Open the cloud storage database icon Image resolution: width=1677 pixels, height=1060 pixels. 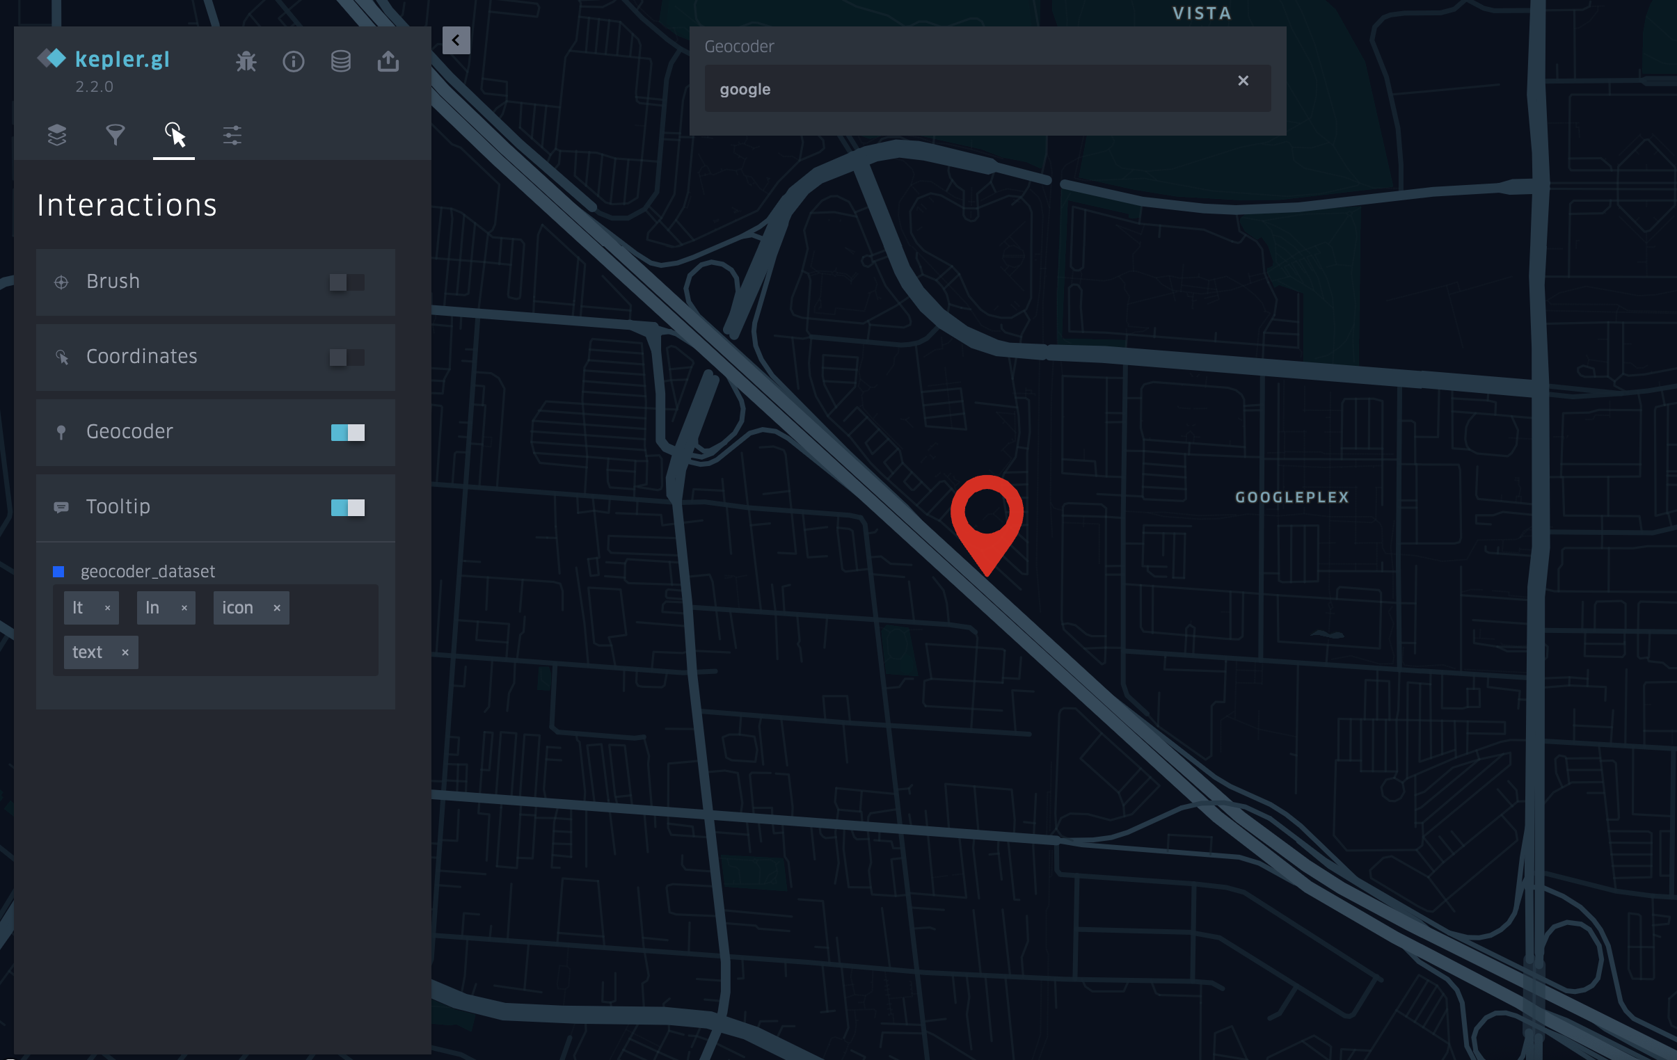pyautogui.click(x=340, y=61)
